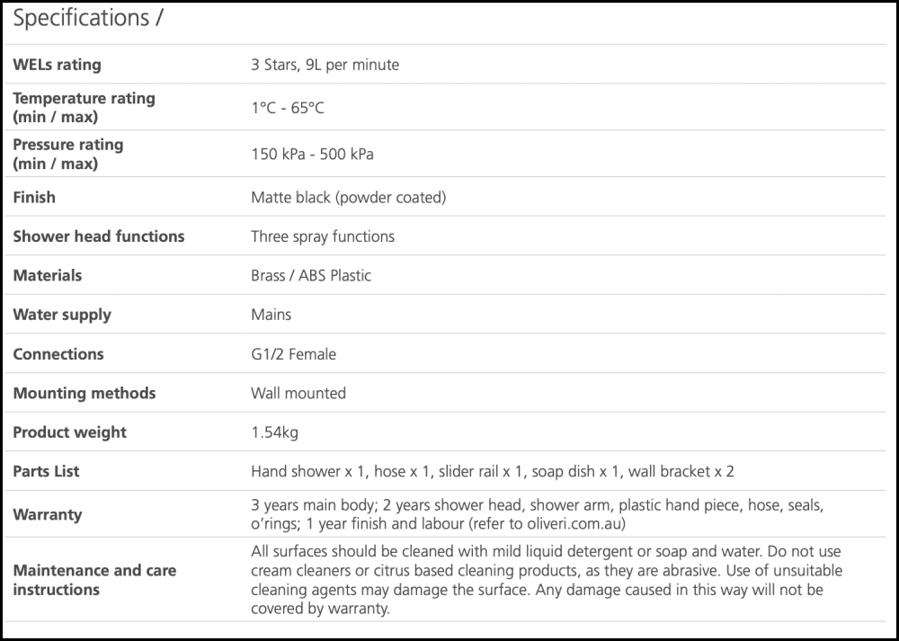
Task: Click the Shower head functions label
Action: coord(99,236)
